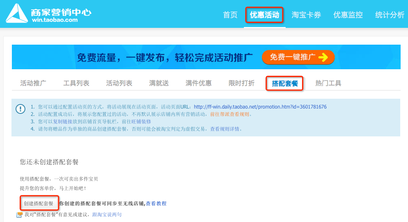Viewport: 408px width, 222px height.
Task: Click the 商家营销中心 triangle logo
Action: (x=16, y=14)
